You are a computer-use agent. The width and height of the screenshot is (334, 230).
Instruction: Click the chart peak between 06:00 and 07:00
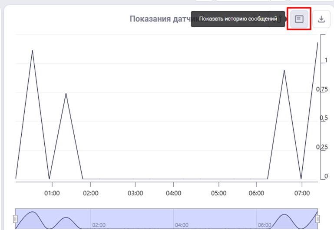pos(284,70)
